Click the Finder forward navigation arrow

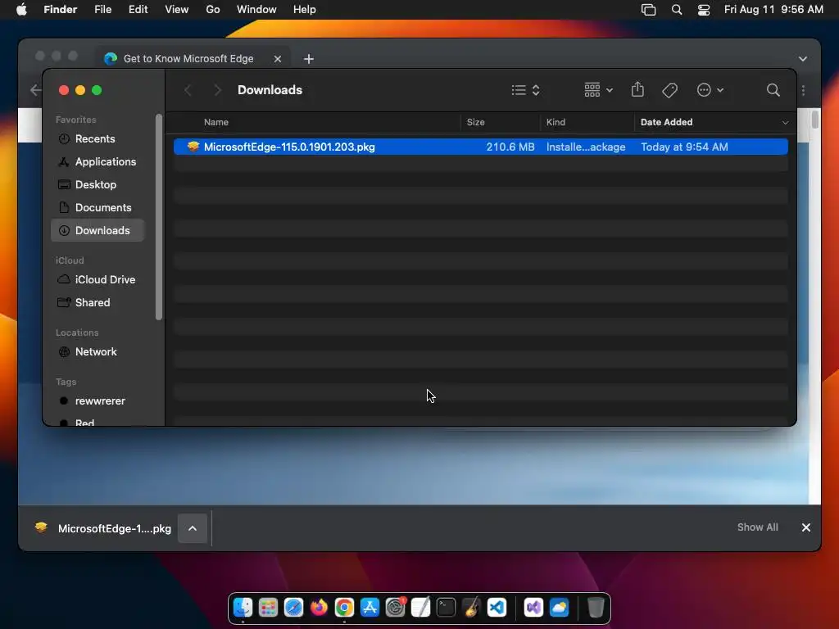click(x=217, y=90)
